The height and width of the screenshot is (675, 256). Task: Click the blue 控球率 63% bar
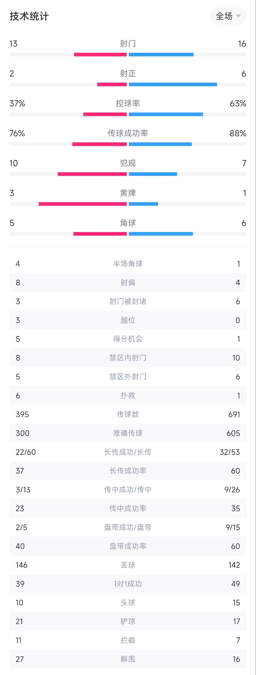pos(166,114)
